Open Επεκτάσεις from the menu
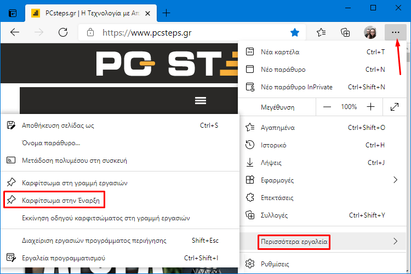This screenshot has height=274, width=411. coord(322,198)
